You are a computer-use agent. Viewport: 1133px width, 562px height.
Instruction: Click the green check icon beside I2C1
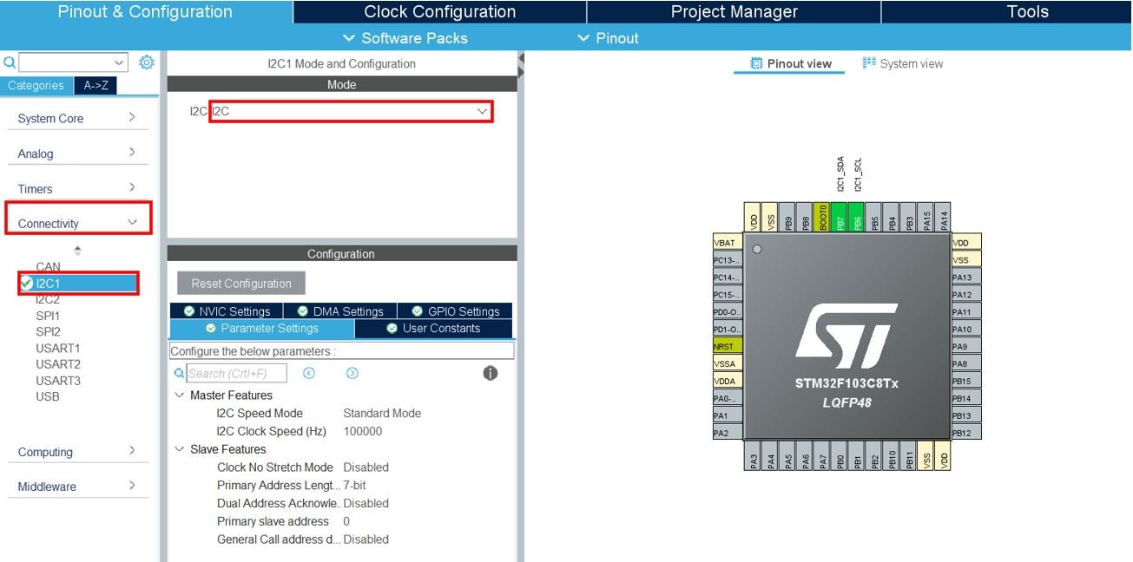pos(26,283)
